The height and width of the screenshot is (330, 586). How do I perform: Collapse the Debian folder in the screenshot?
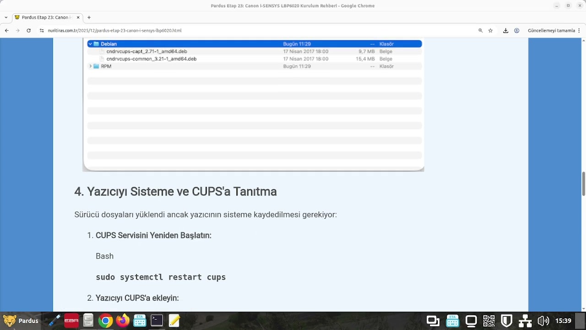pos(91,44)
